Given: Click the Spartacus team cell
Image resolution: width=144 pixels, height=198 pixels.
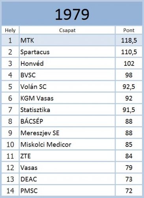Looking at the screenshot, I should click(67, 52).
